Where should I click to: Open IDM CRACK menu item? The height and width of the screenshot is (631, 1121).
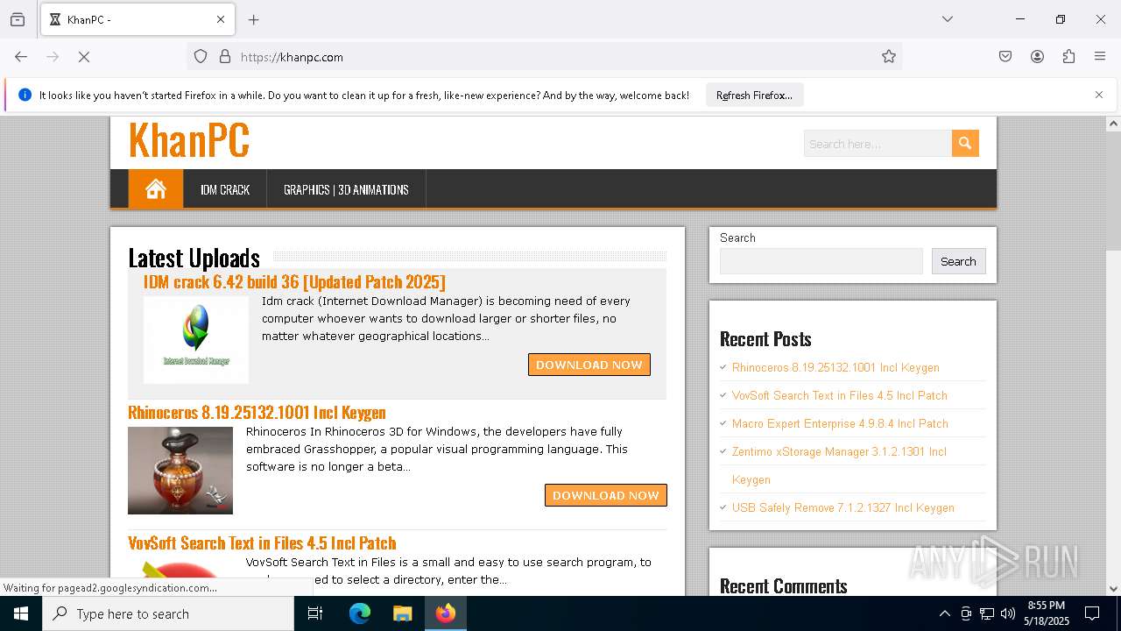[x=225, y=189]
